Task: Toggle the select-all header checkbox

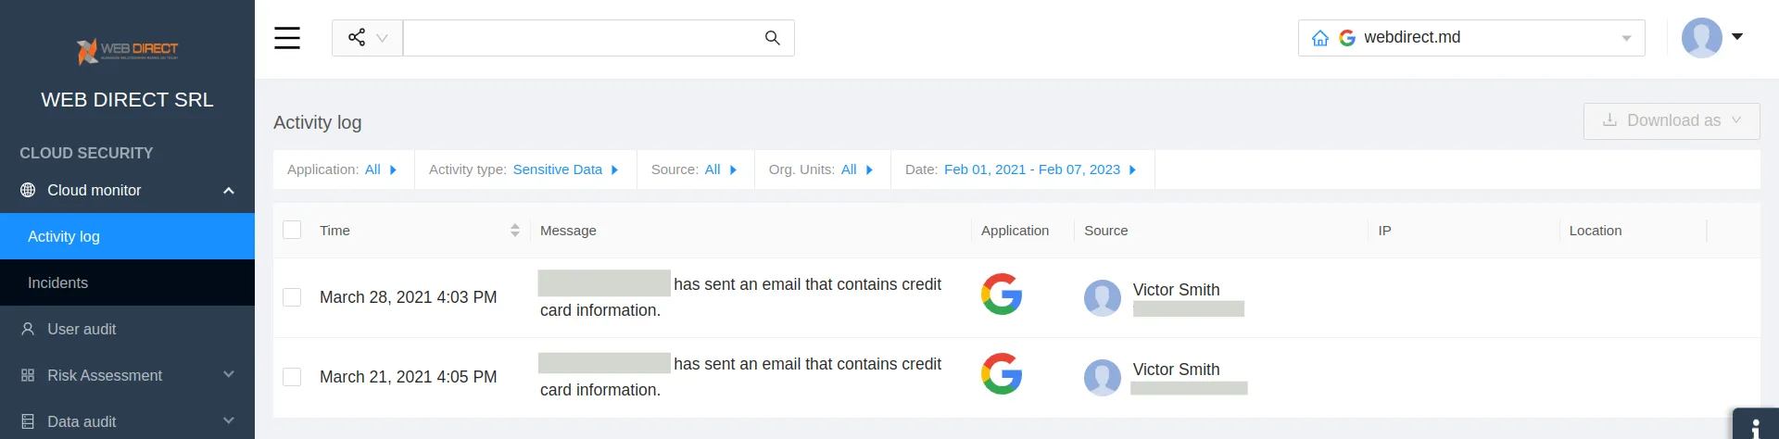Action: [x=292, y=230]
